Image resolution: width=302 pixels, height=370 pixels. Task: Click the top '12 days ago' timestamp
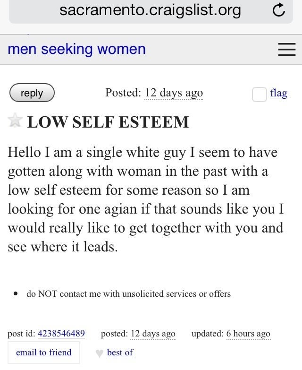[x=174, y=93]
